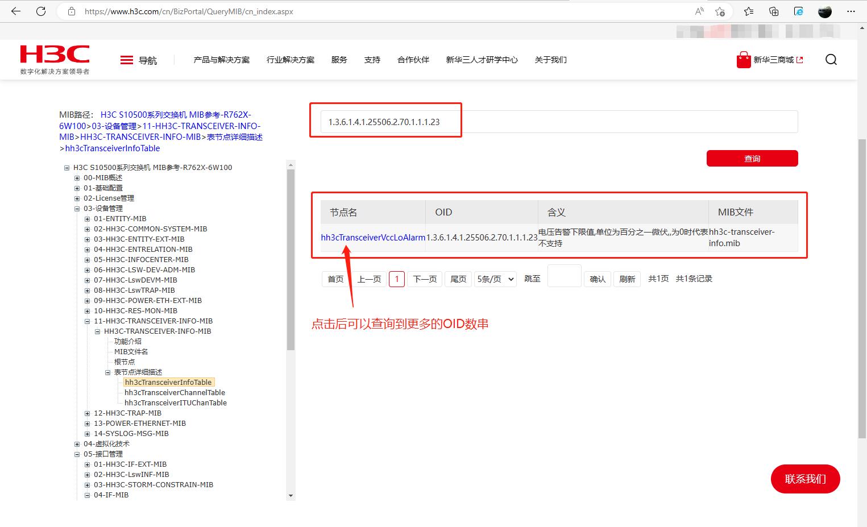867x527 pixels.
Task: Click the 确认 jump button
Action: 598,279
